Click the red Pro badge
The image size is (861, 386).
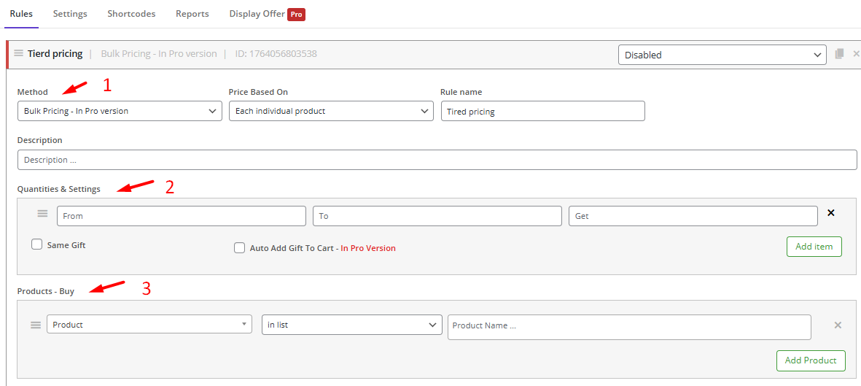(x=296, y=14)
